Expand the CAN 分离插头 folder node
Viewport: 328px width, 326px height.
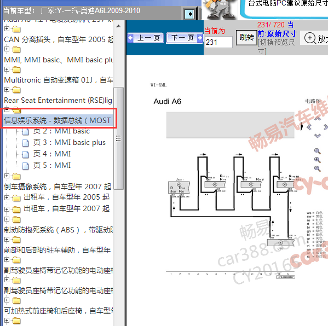click(x=7, y=28)
